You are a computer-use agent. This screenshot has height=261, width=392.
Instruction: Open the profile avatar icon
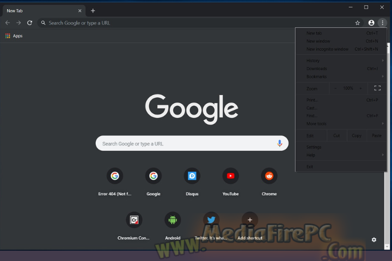(371, 23)
